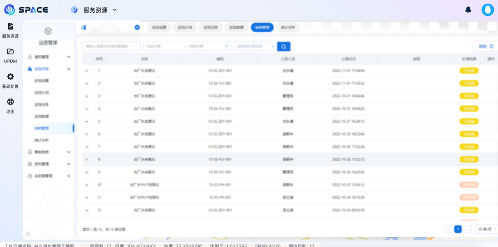Switch to the 统计分析 tab
Viewport: 498px width, 247px height.
288,27
